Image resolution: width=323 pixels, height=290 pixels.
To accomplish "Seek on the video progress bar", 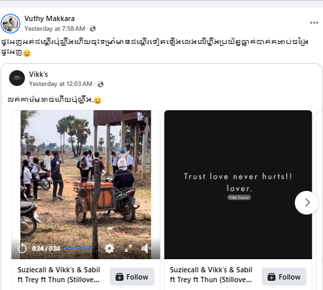I will click(x=78, y=248).
